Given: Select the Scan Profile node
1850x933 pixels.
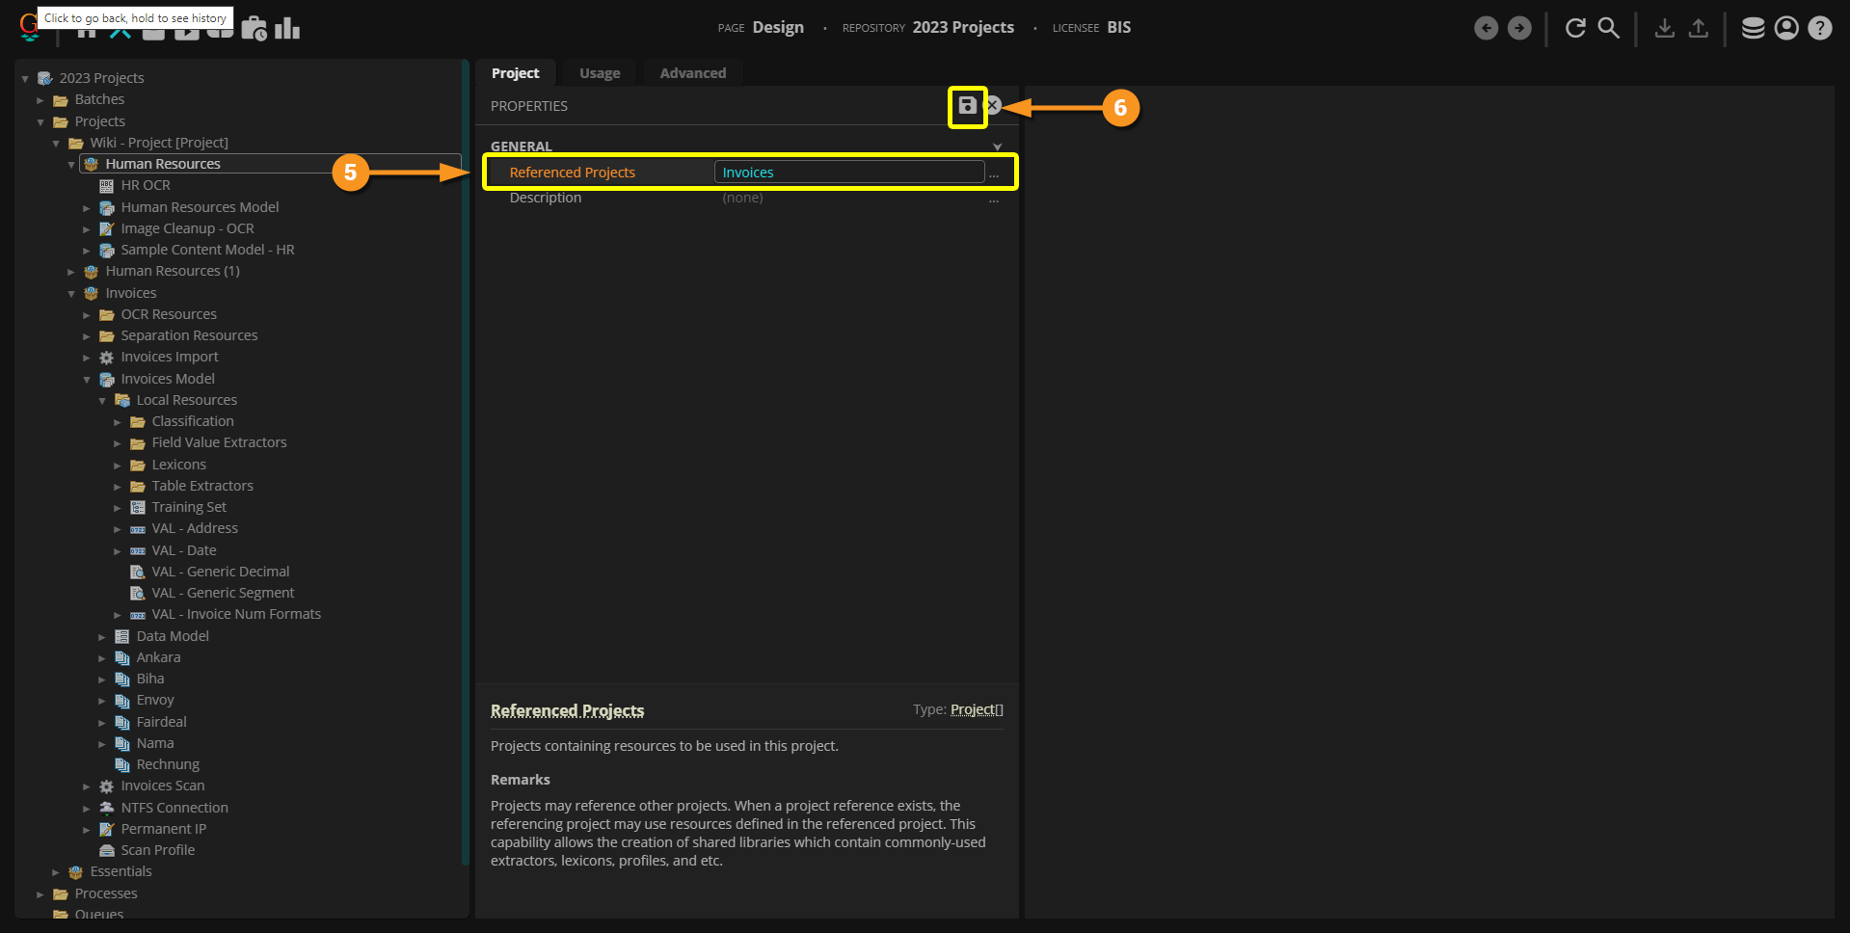Looking at the screenshot, I should pyautogui.click(x=157, y=850).
